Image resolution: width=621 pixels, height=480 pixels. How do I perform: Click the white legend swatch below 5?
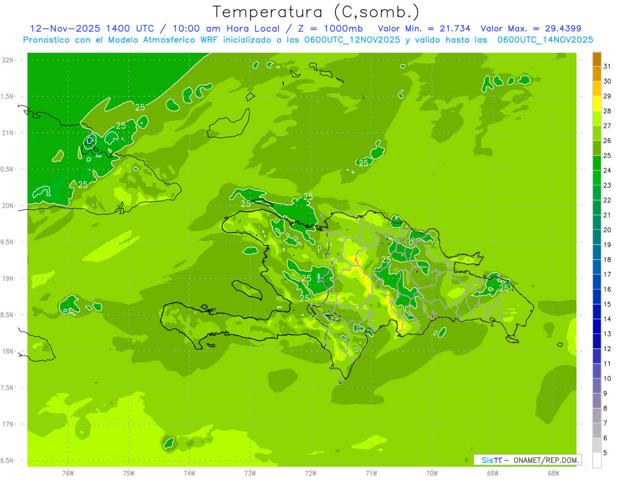click(x=597, y=460)
